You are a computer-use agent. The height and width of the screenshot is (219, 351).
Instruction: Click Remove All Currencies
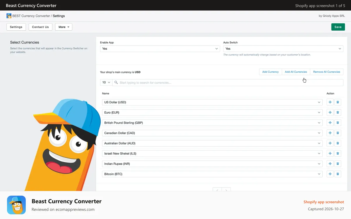coord(326,72)
